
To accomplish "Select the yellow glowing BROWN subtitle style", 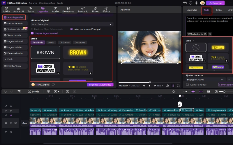I will (x=78, y=52).
